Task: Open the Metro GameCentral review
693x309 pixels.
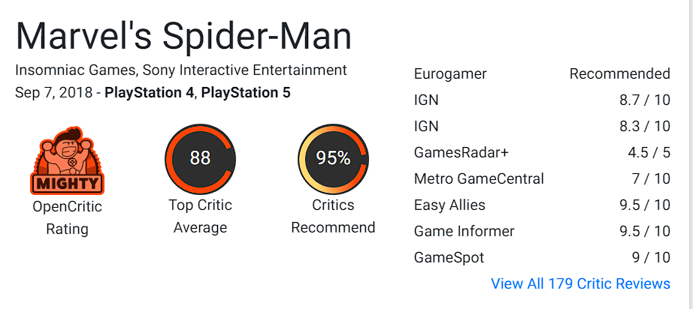Action: pos(479,179)
